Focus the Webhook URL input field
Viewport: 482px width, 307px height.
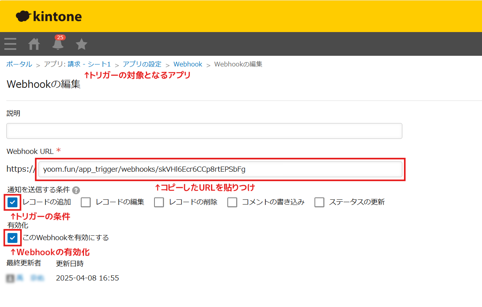tap(221, 169)
